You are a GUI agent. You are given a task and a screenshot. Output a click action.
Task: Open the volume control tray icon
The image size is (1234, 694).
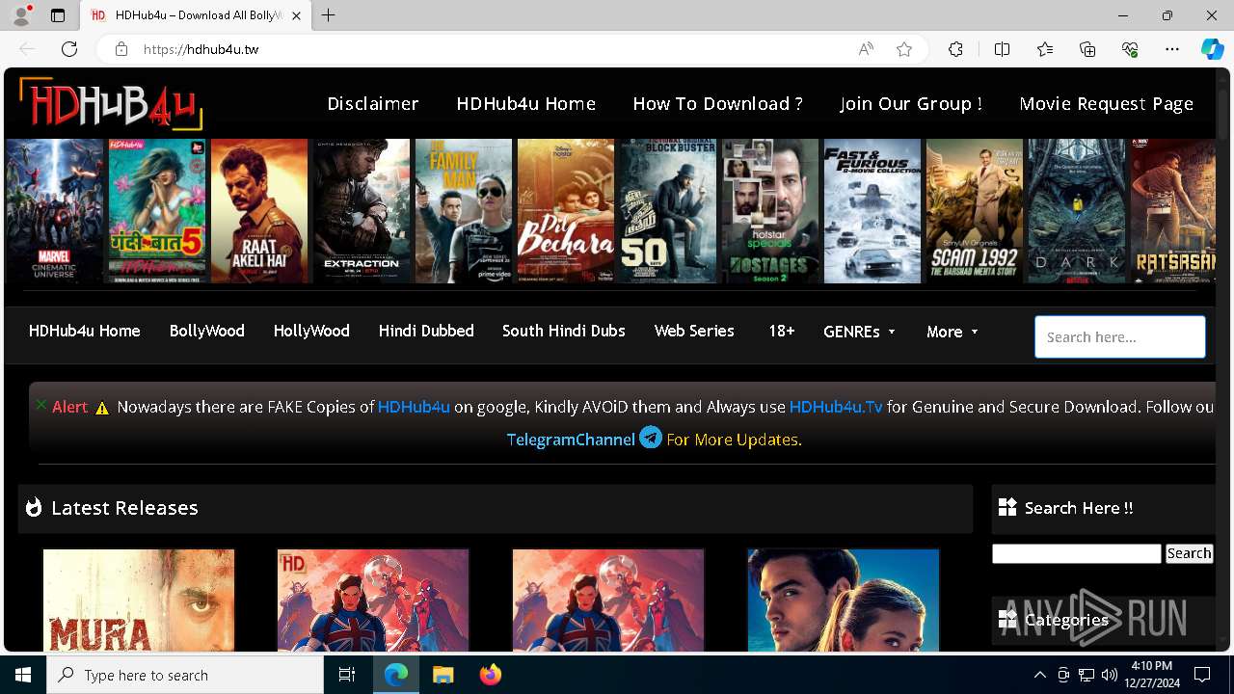(x=1109, y=675)
